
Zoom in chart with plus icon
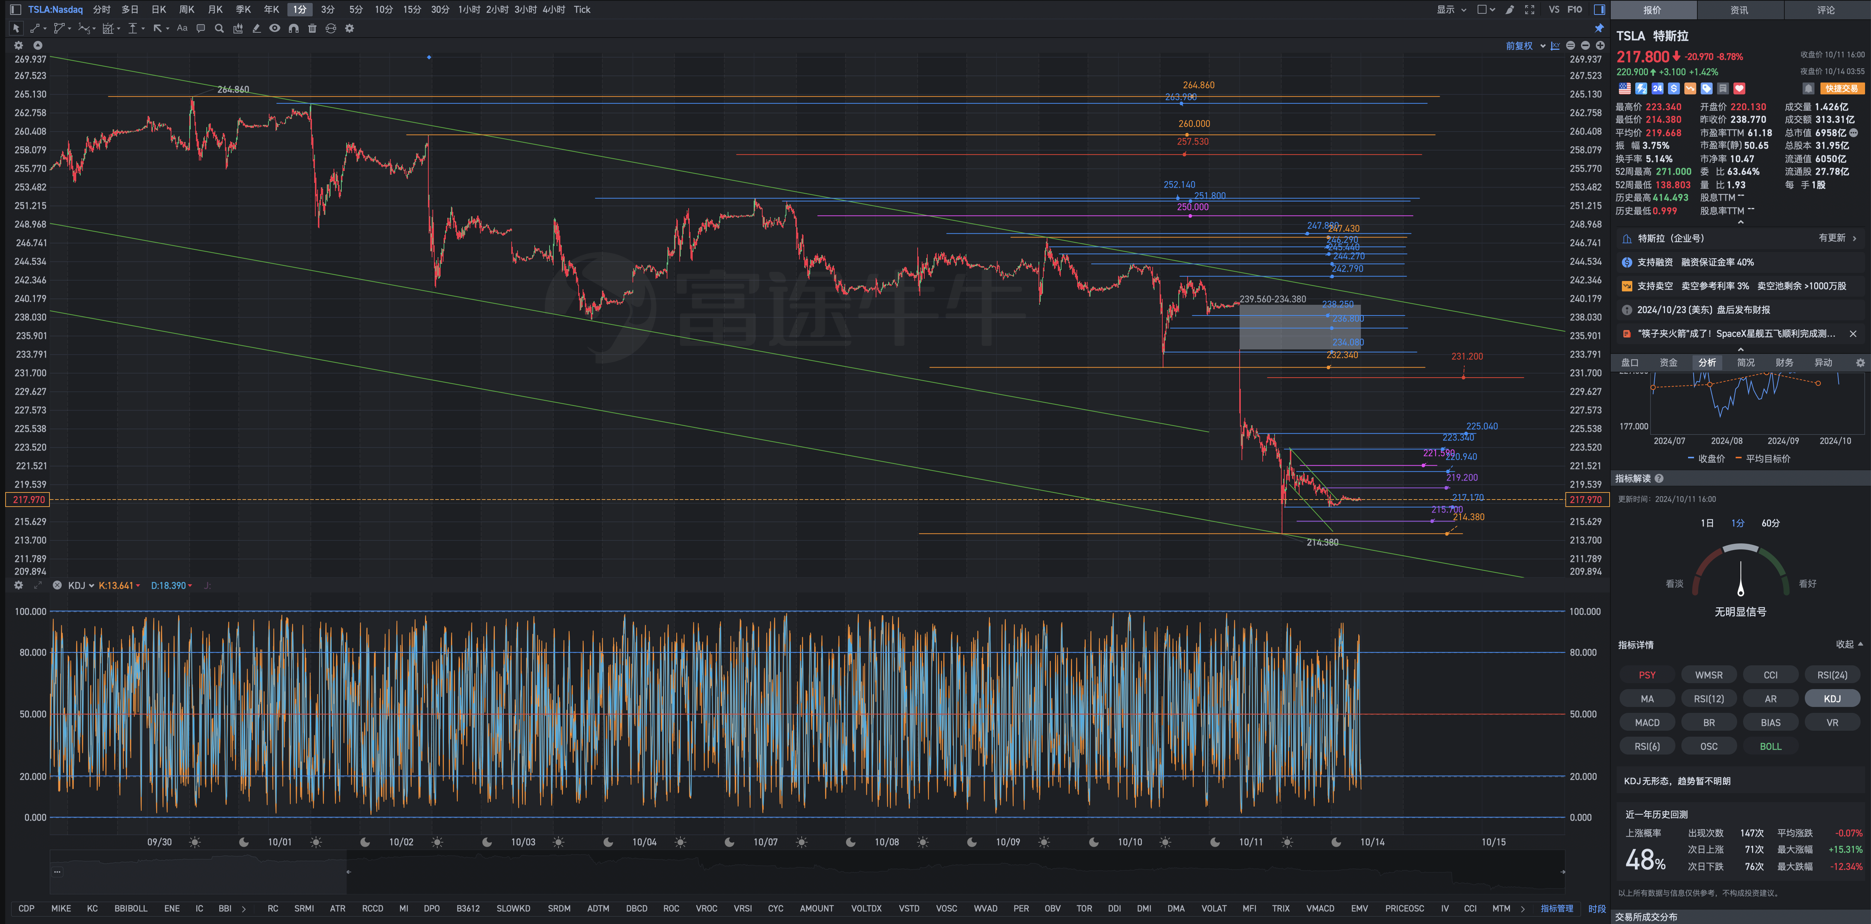pyautogui.click(x=1600, y=46)
